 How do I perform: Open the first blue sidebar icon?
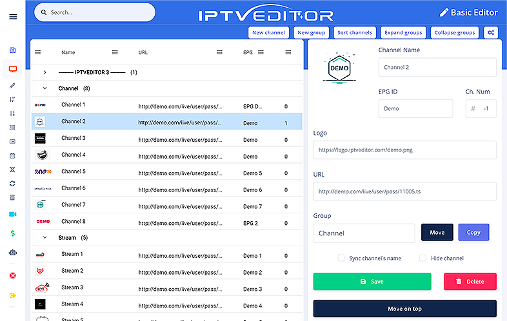pos(13,50)
